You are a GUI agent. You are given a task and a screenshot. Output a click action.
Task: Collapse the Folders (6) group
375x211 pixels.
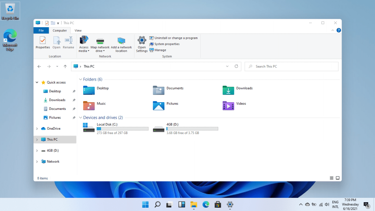pos(81,79)
